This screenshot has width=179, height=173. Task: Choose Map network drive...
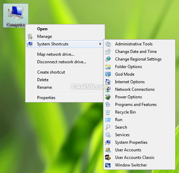[65, 54]
